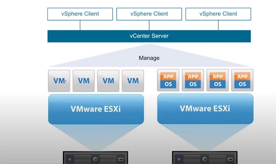This screenshot has width=276, height=164.
Task: Select the right VMware ESXi block
Action: coord(205,109)
